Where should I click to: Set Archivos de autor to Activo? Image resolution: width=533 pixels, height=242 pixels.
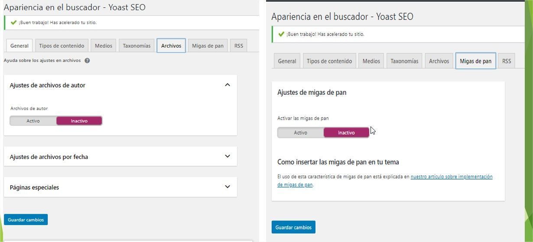[x=33, y=121]
